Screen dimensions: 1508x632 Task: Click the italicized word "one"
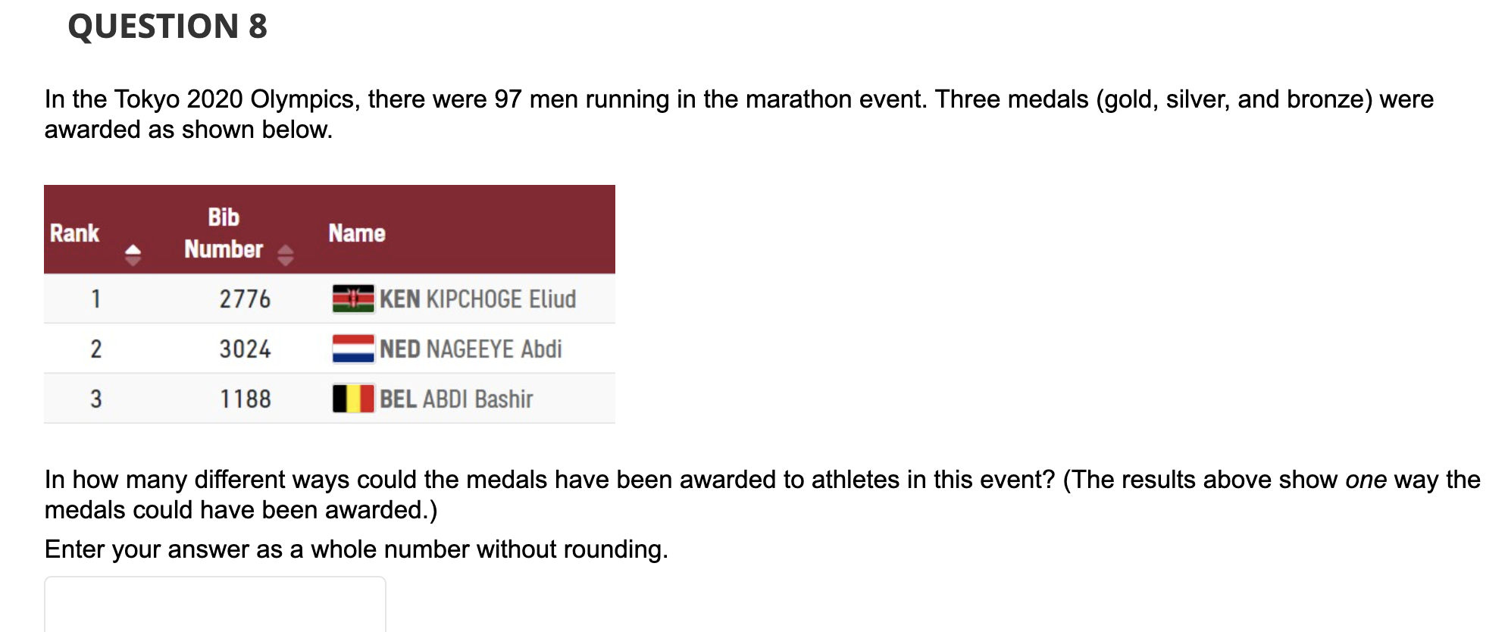(1366, 480)
